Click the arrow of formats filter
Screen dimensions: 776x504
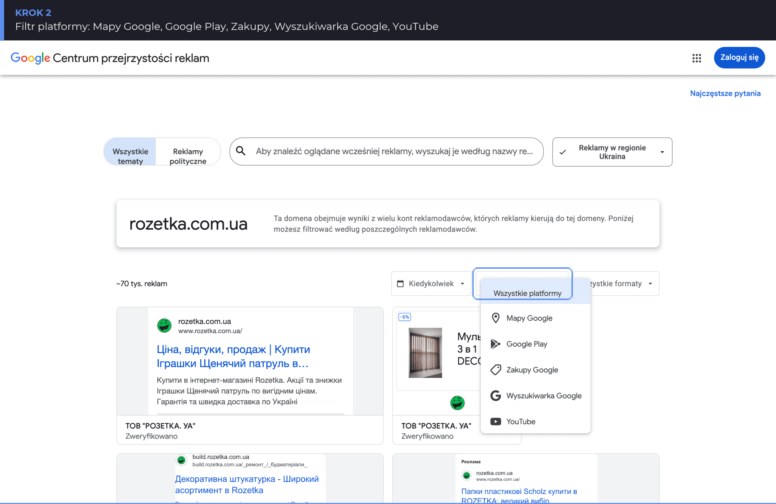[x=650, y=284]
